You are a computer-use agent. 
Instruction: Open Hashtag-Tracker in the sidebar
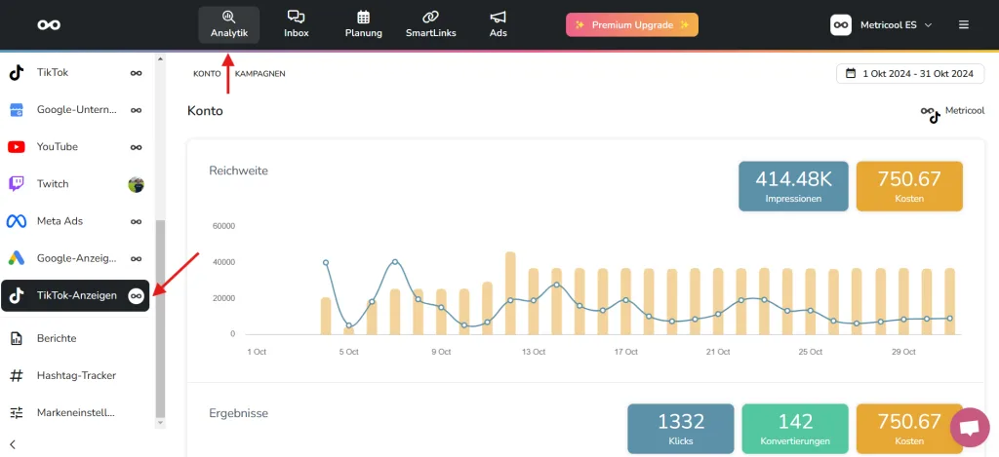coord(75,375)
